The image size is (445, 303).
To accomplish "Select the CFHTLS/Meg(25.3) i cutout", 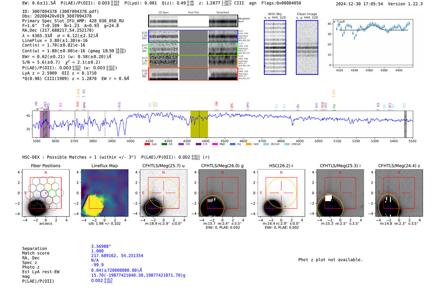I will pyautogui.click(x=340, y=193).
